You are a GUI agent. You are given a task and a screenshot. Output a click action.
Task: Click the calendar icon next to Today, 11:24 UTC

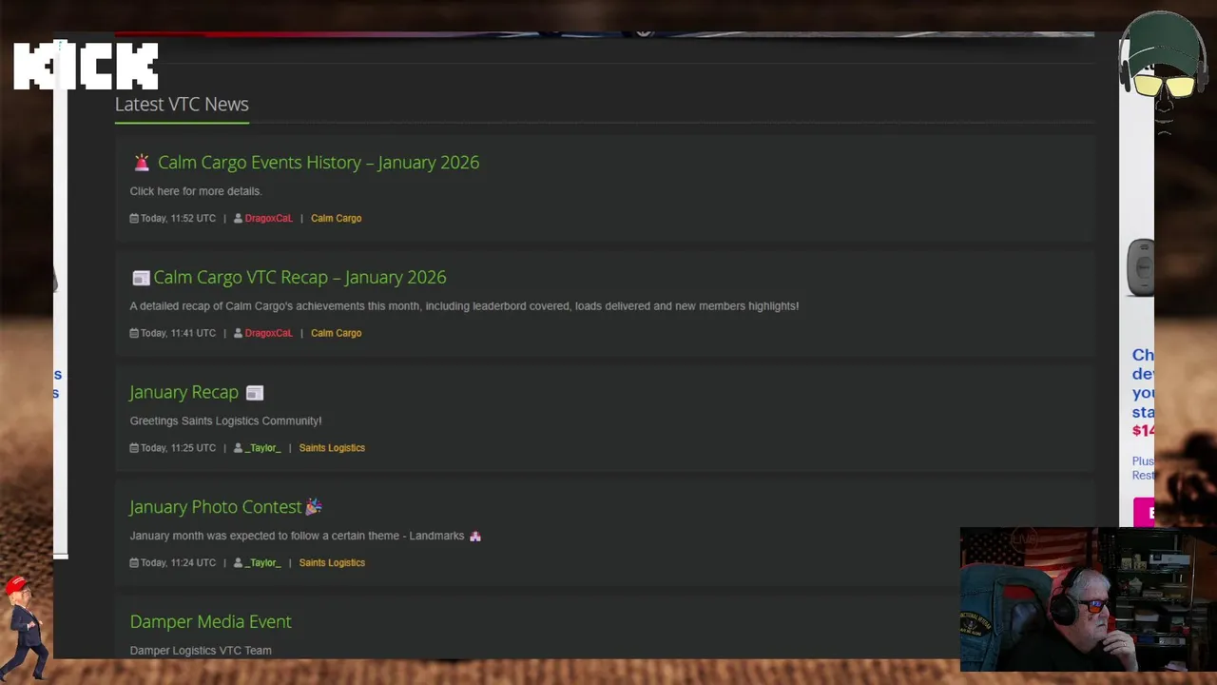coord(134,563)
